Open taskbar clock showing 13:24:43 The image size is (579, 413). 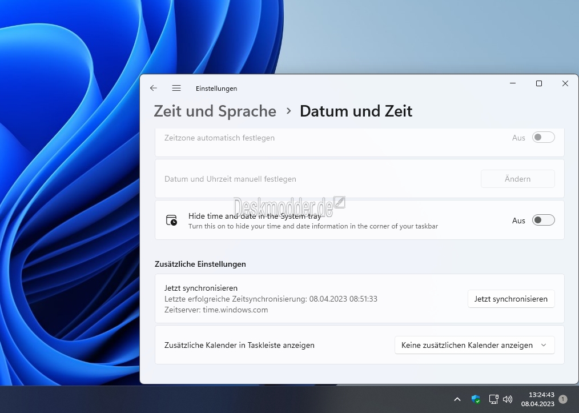[538, 399]
